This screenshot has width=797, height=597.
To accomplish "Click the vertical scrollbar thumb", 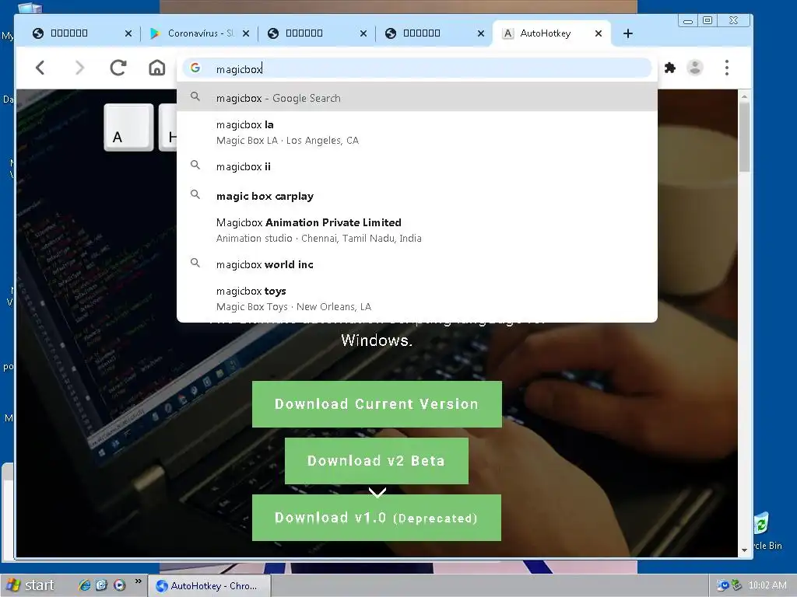I will [x=744, y=137].
